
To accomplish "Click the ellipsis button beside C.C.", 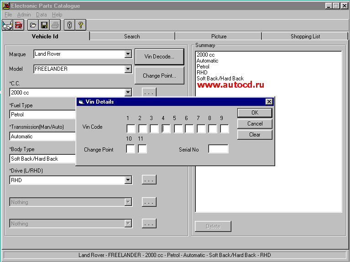I will [x=149, y=93].
